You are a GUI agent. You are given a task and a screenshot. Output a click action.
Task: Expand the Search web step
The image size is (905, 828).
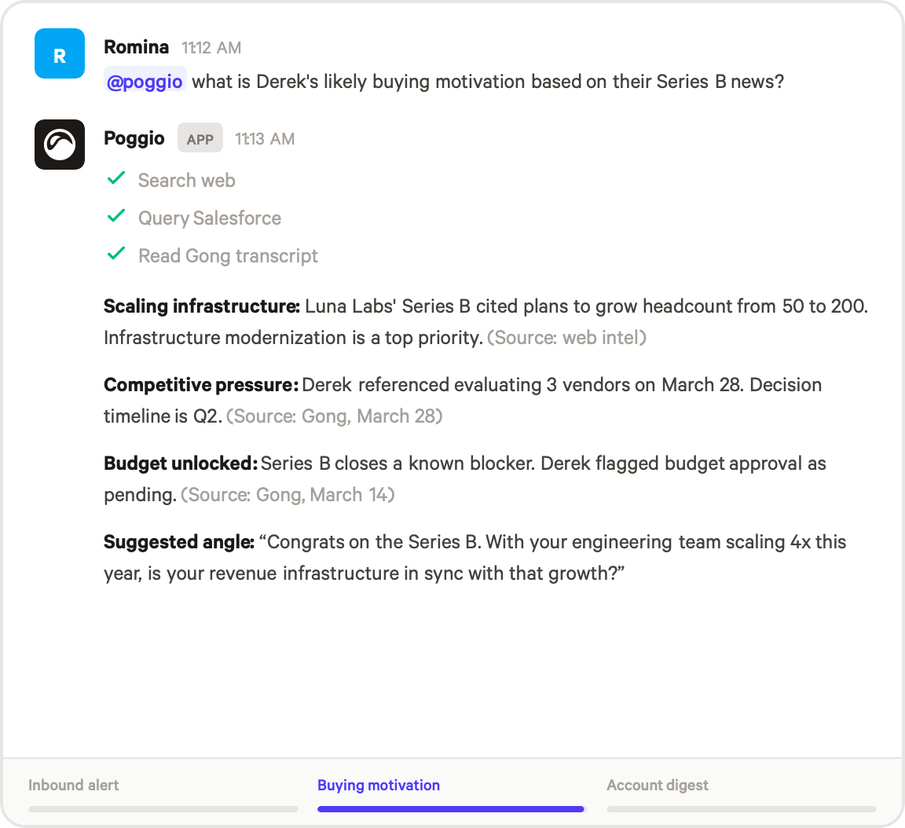(x=187, y=181)
